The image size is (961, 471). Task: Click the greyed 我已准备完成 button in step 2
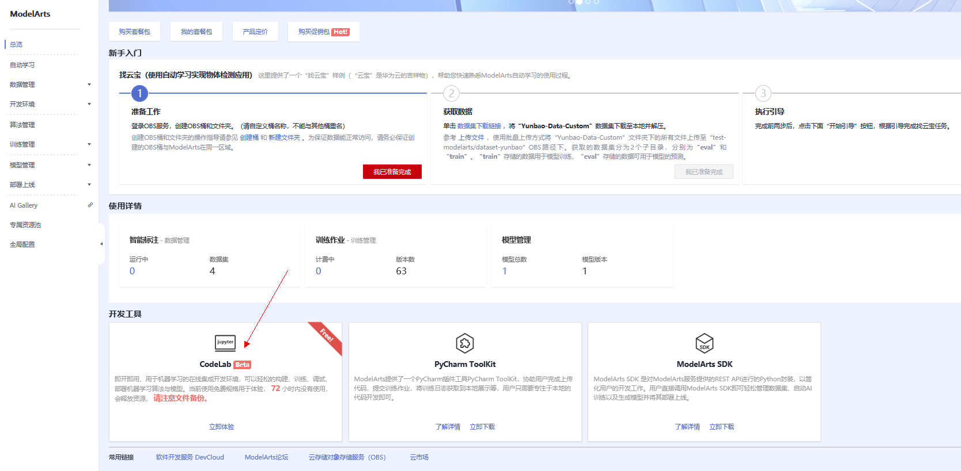(x=704, y=172)
